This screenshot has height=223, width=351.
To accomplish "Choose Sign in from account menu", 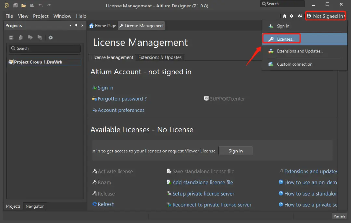I will coord(305,26).
